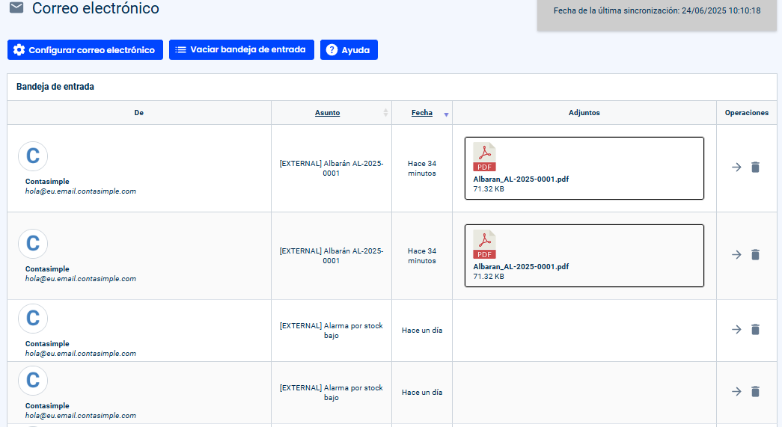Delete the last Alarma por stock bajo email
Screen dimensions: 782x427
(756, 392)
